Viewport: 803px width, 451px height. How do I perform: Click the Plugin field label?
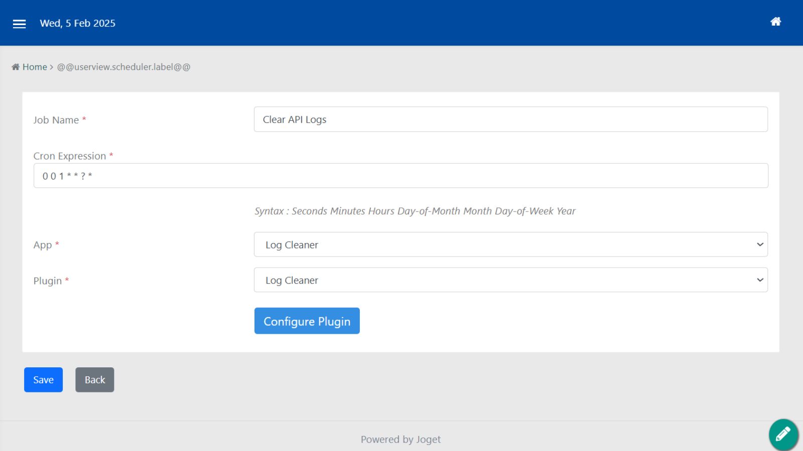pyautogui.click(x=47, y=281)
